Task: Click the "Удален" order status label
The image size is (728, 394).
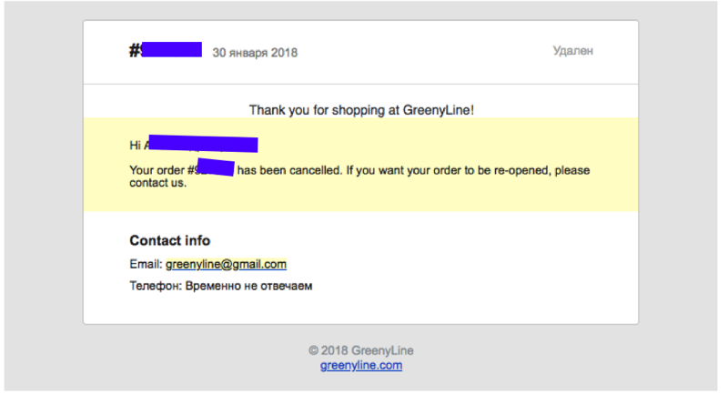Action: [x=572, y=51]
